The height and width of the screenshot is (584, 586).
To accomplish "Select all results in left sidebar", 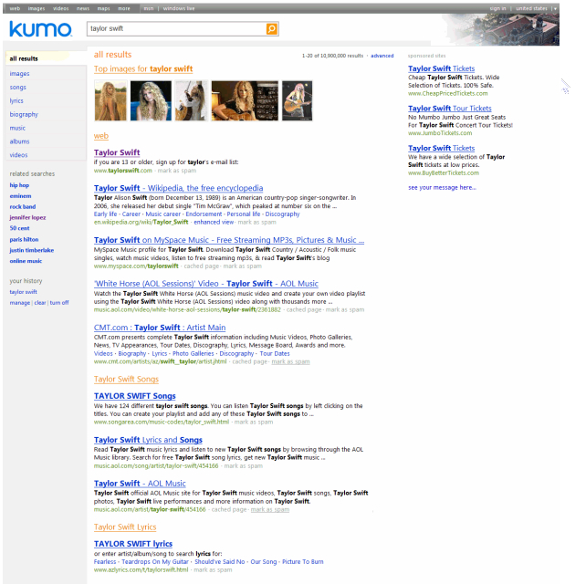I will click(x=47, y=58).
